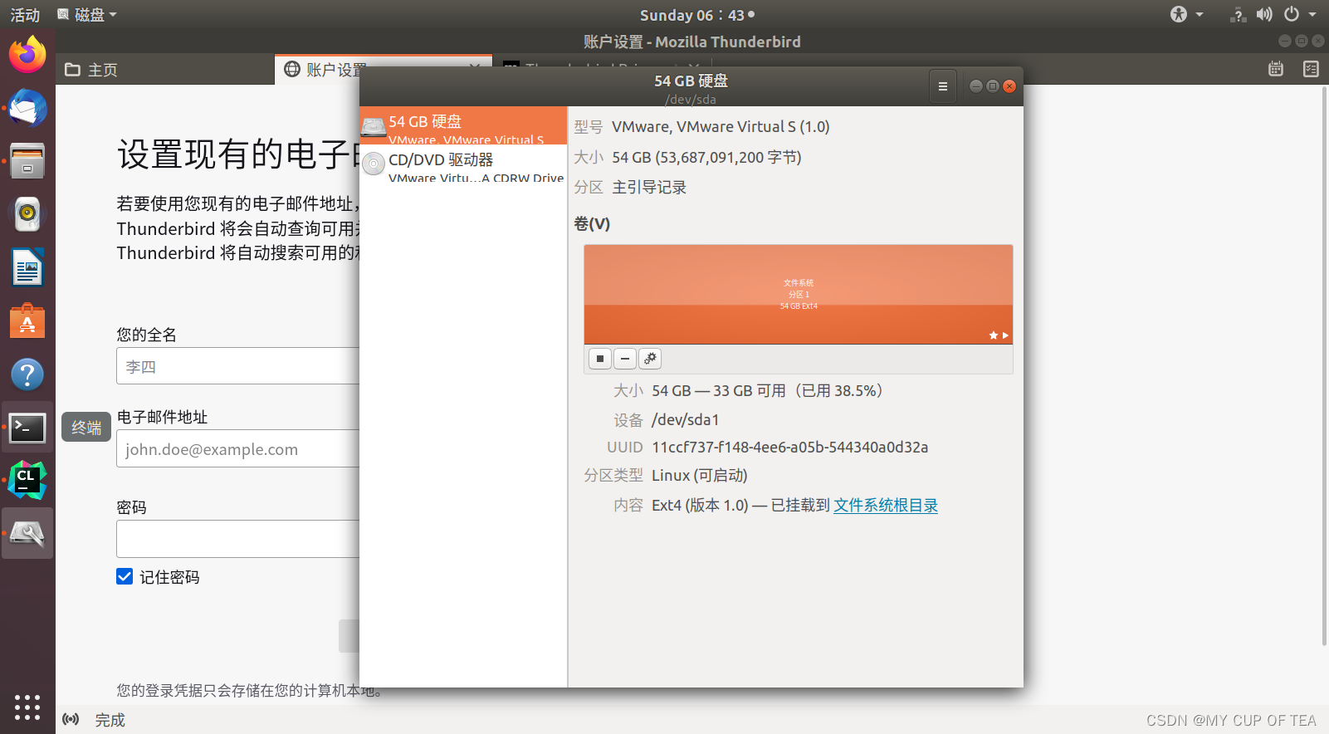1329x734 pixels.
Task: Open the Thunderbird calendar icon
Action: pyautogui.click(x=1276, y=69)
